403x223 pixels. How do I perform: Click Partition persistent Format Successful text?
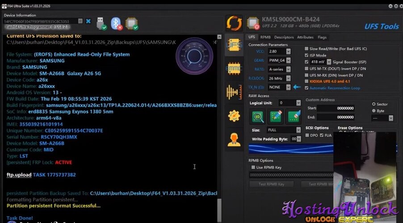pos(54,206)
